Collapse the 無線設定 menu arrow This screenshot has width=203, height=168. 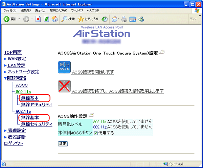pyautogui.click(x=5, y=78)
